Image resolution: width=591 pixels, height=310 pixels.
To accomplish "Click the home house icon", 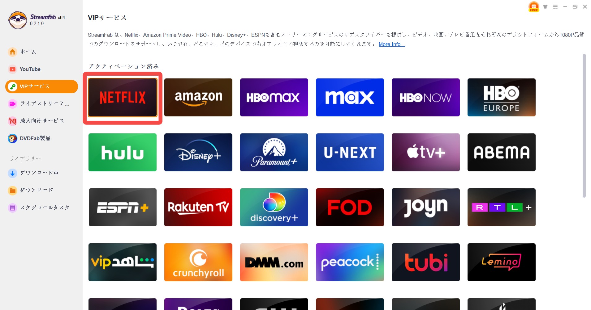I will (x=12, y=52).
